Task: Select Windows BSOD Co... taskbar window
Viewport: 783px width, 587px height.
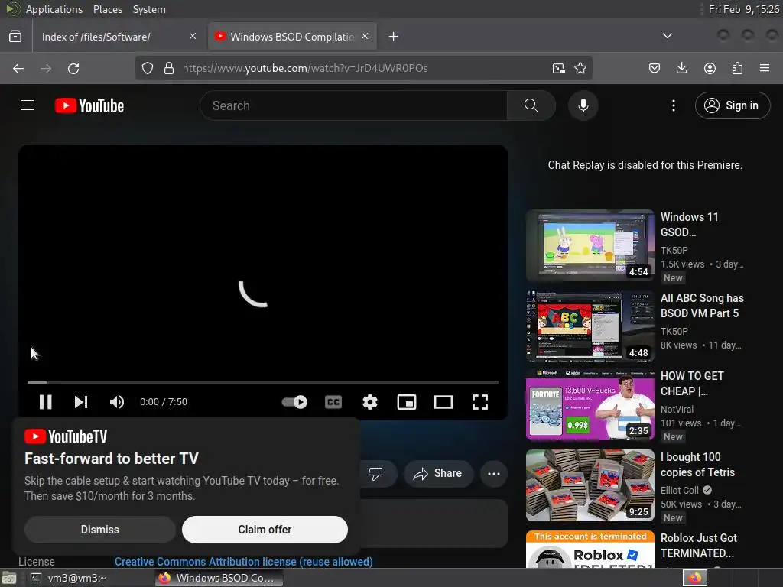Action: click(x=218, y=578)
